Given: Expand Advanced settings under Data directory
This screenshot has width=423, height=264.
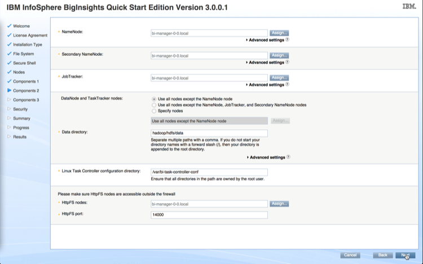Looking at the screenshot, I should pos(266,157).
